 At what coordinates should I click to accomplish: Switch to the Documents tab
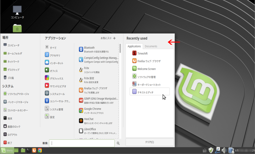pos(151,46)
